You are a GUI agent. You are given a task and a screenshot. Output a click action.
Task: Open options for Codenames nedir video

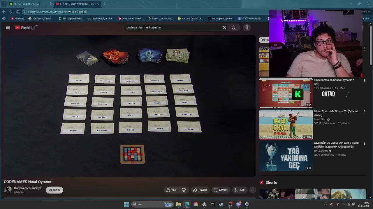point(365,80)
